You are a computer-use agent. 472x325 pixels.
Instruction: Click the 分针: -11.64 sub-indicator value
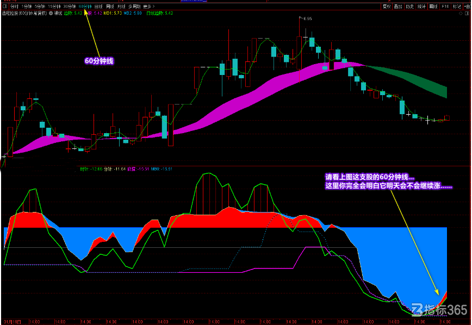pyautogui.click(x=115, y=169)
